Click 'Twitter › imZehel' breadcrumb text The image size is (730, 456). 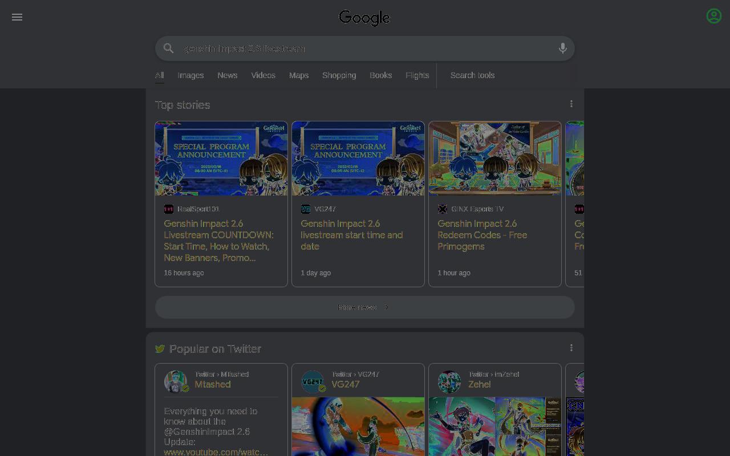click(494, 374)
